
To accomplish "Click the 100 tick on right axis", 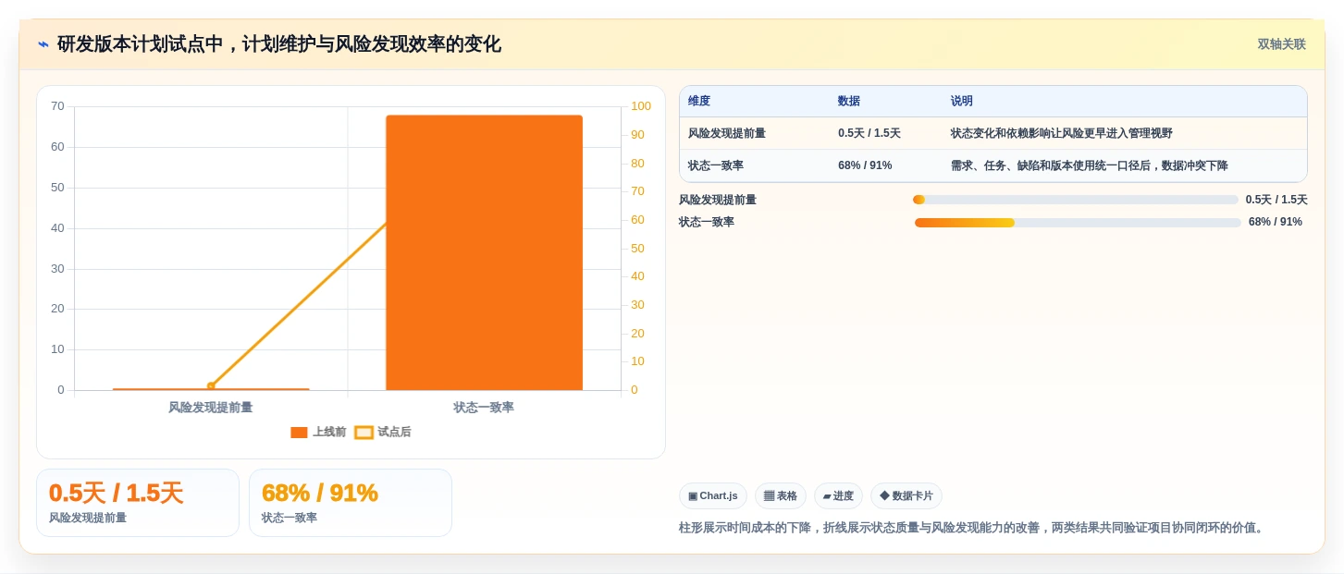I will coord(641,106).
